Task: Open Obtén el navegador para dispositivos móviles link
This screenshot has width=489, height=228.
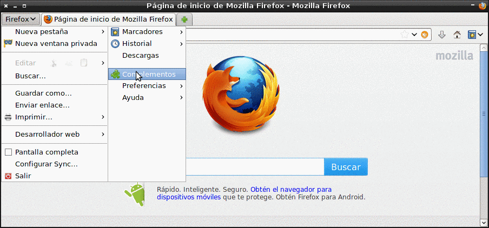Action: pos(244,193)
